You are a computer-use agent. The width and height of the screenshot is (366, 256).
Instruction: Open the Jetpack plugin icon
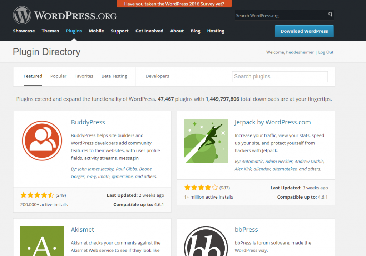206,141
